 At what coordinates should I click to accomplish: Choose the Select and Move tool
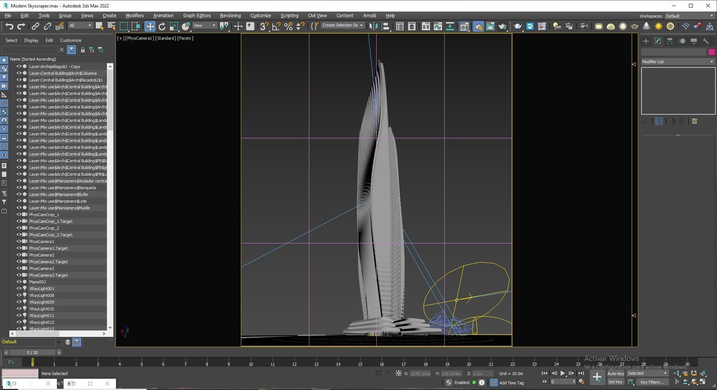point(150,26)
